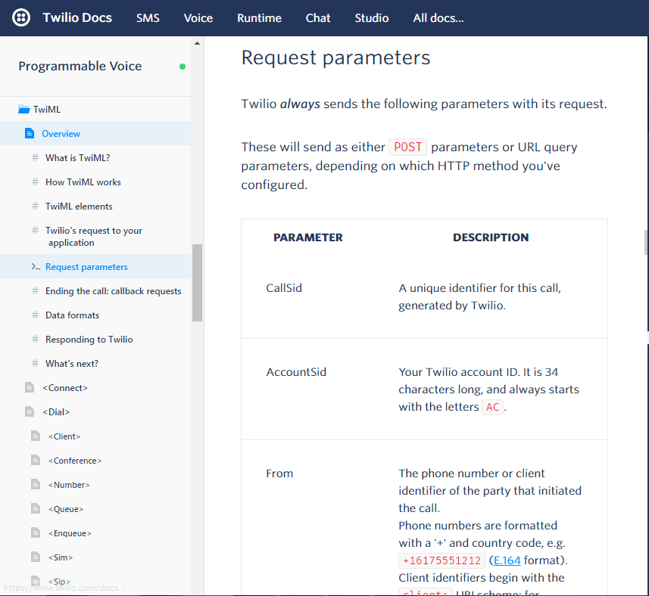Open the Chat docs menu

pyautogui.click(x=318, y=18)
